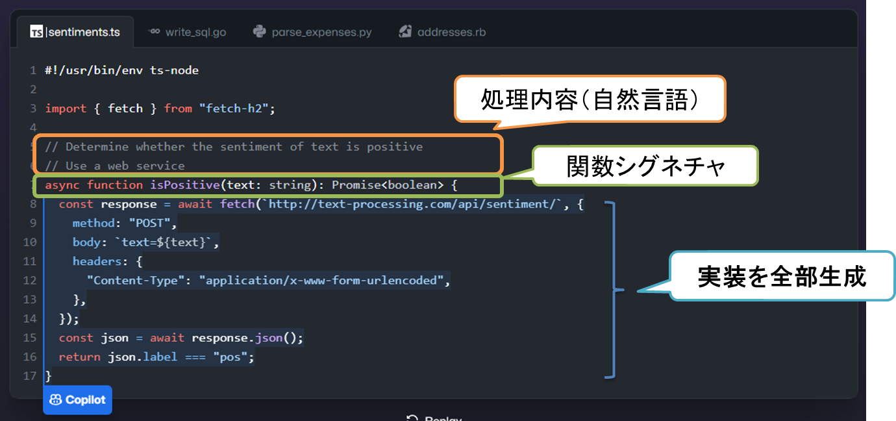Select the sentiments.ts tab label
The width and height of the screenshot is (896, 421).
(x=84, y=32)
